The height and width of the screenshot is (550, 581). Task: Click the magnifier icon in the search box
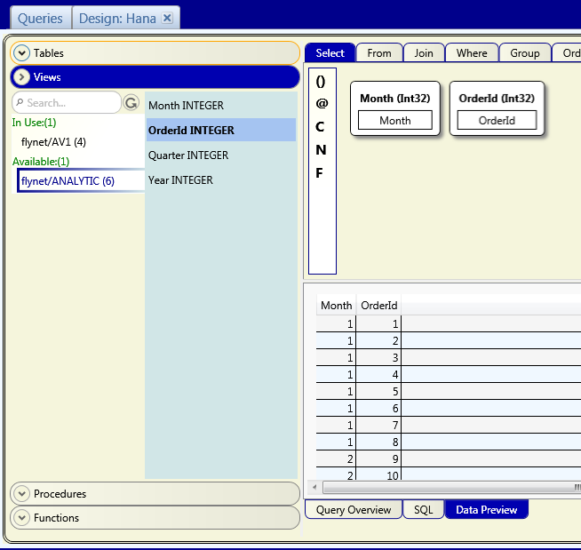click(x=20, y=102)
